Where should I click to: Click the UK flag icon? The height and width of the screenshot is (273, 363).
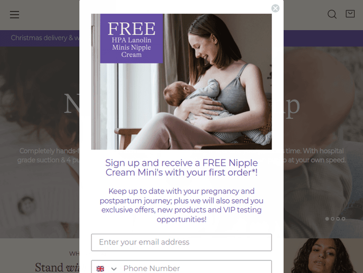coord(100,269)
